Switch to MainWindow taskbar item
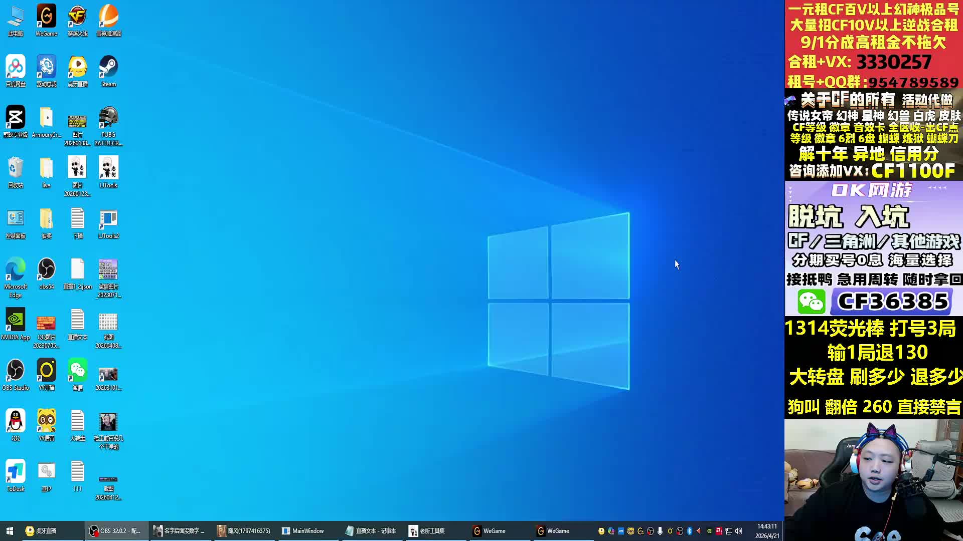Screen dimensions: 963x541 coord(306,531)
